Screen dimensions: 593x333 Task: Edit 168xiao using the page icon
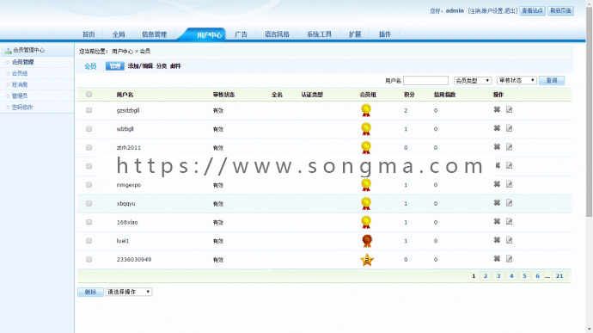pos(509,222)
